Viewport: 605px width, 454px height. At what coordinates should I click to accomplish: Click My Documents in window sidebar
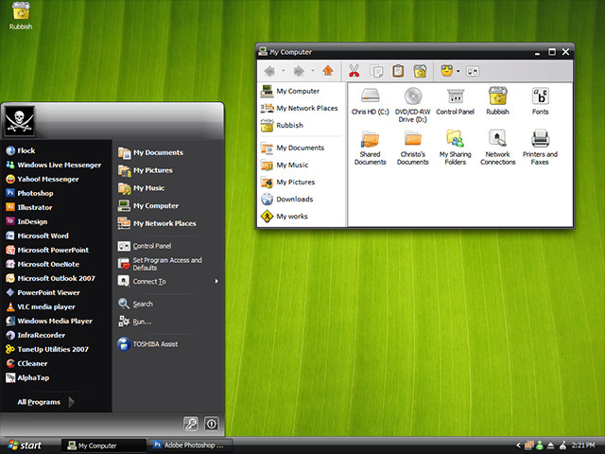pyautogui.click(x=292, y=148)
